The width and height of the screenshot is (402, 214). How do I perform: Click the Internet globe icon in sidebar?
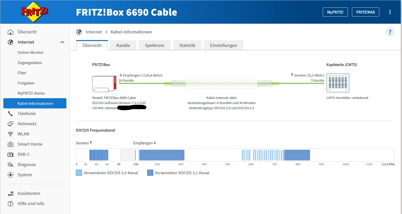10,42
